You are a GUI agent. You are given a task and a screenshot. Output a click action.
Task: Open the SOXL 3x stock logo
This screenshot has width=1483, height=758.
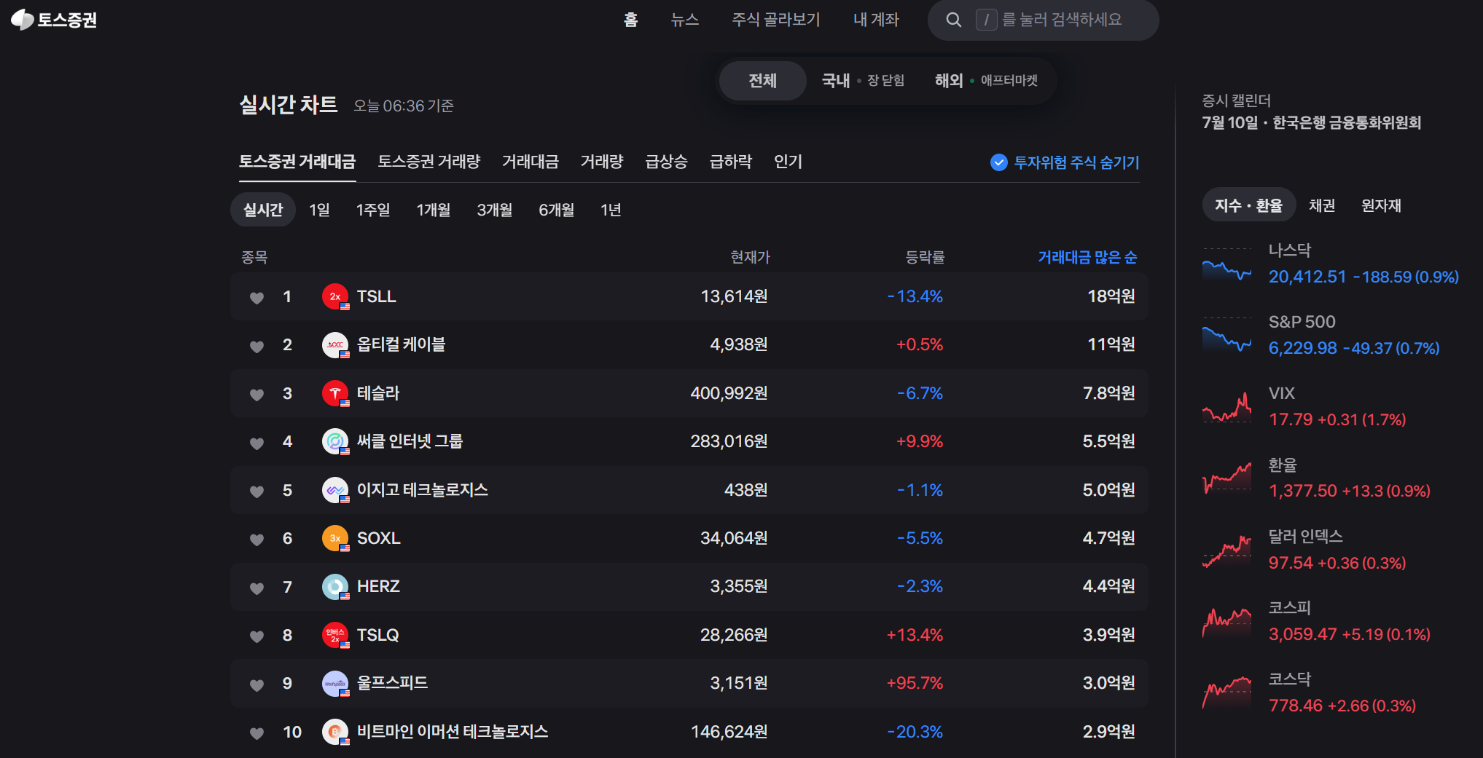(335, 538)
